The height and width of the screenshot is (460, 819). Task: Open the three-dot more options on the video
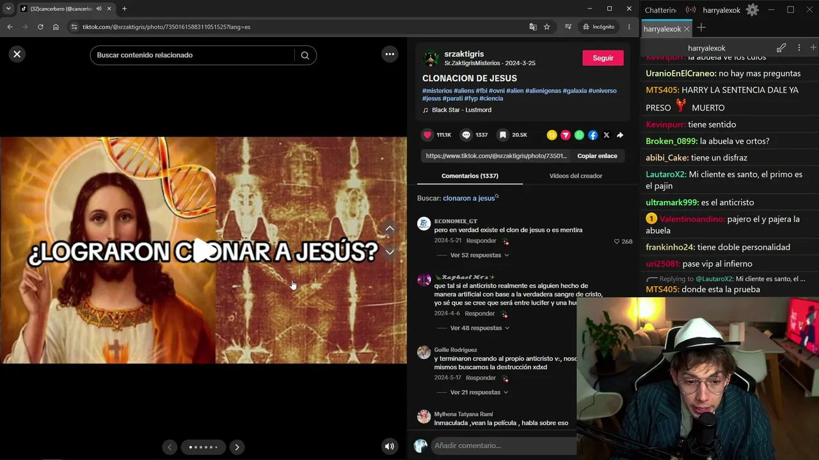pyautogui.click(x=390, y=54)
